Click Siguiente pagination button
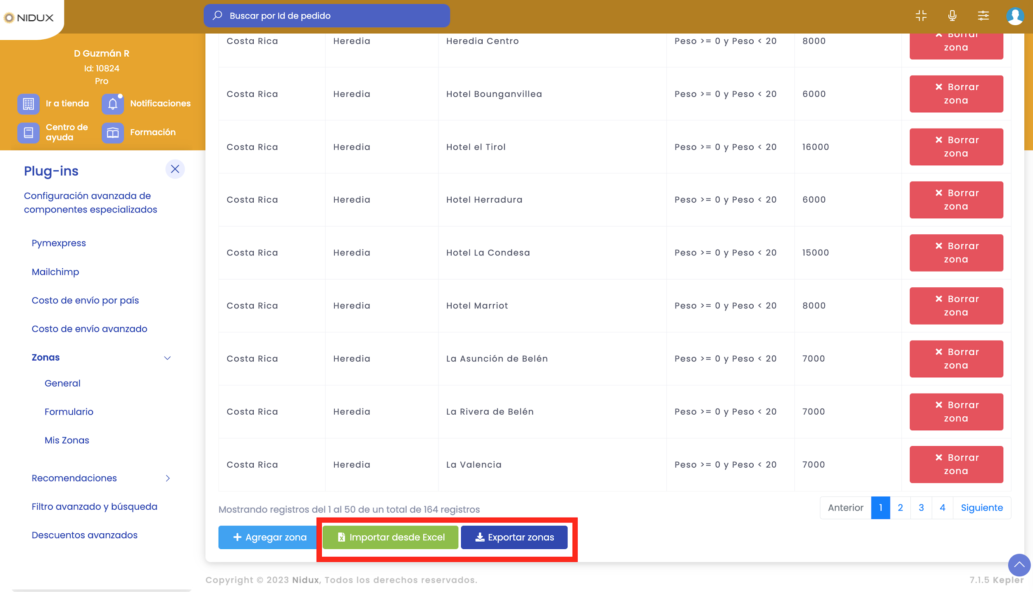This screenshot has width=1033, height=592. [x=981, y=508]
